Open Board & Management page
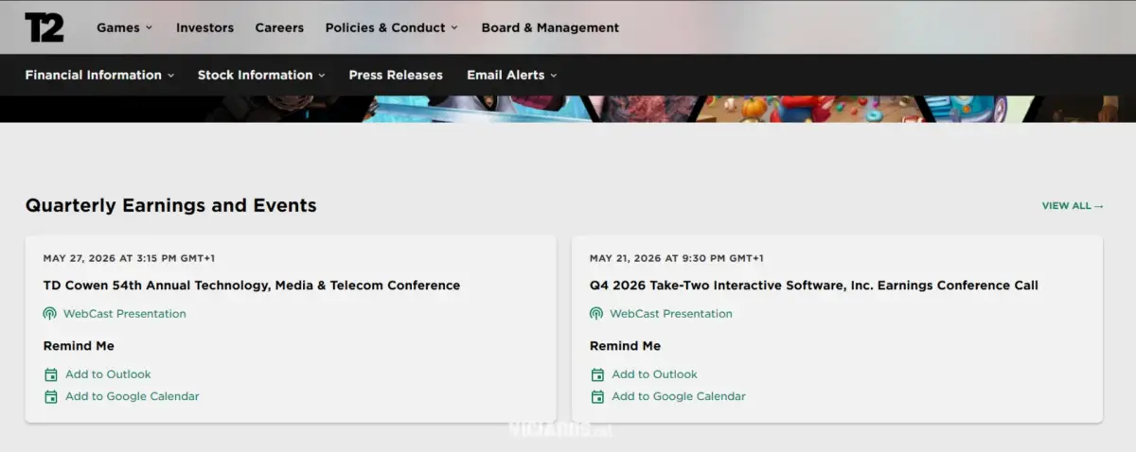Image resolution: width=1136 pixels, height=452 pixels. 550,27
